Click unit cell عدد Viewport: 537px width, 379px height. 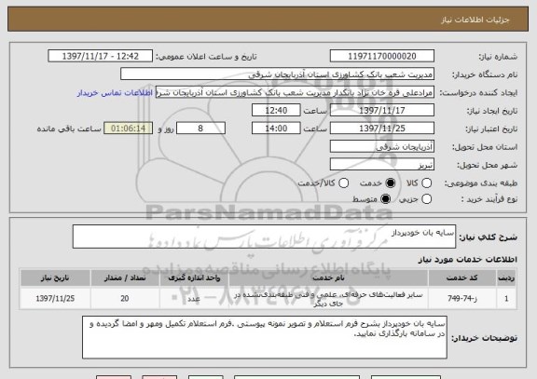pos(194,299)
